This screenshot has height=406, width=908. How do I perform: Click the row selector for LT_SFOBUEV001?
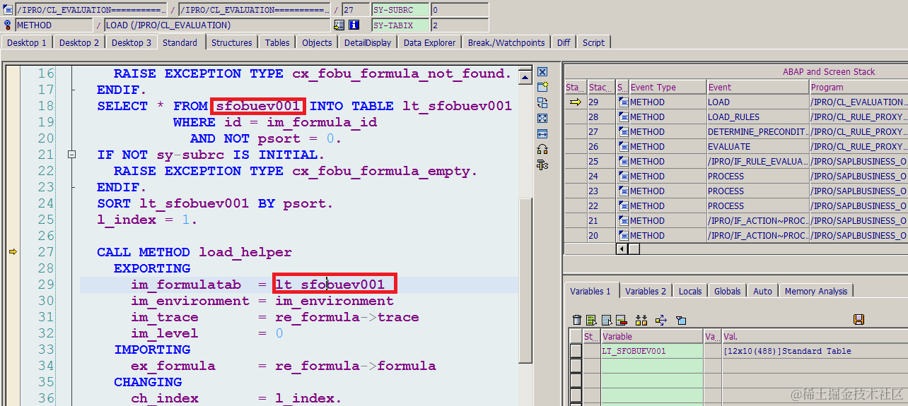pyautogui.click(x=576, y=351)
